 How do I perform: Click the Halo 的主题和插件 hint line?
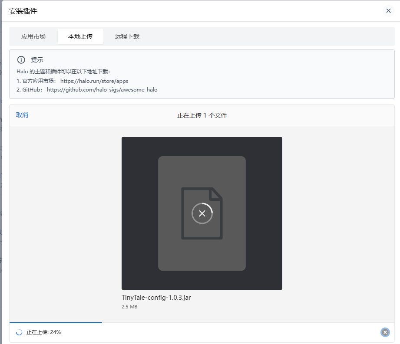[x=63, y=71]
